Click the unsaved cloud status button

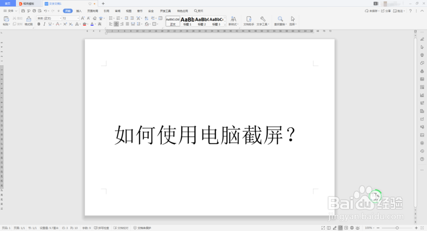coord(372,11)
